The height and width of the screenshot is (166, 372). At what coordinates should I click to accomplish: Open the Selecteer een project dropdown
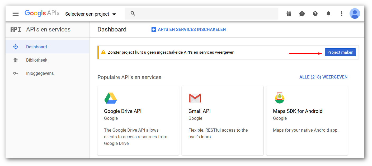pyautogui.click(x=91, y=14)
